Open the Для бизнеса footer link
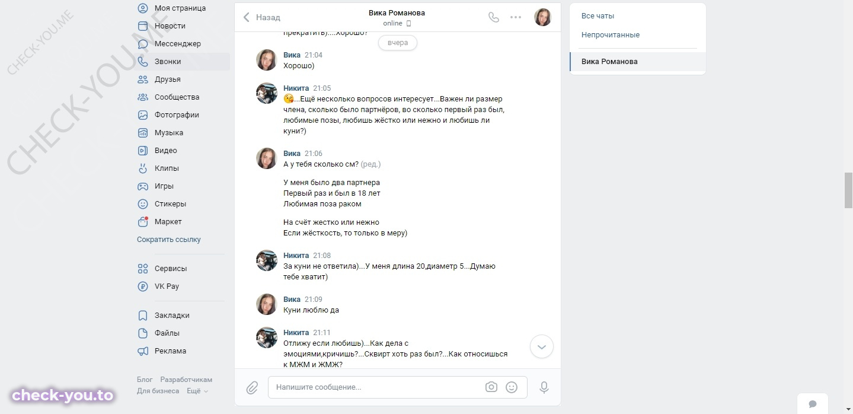Screen dimensions: 853x414 pos(158,391)
